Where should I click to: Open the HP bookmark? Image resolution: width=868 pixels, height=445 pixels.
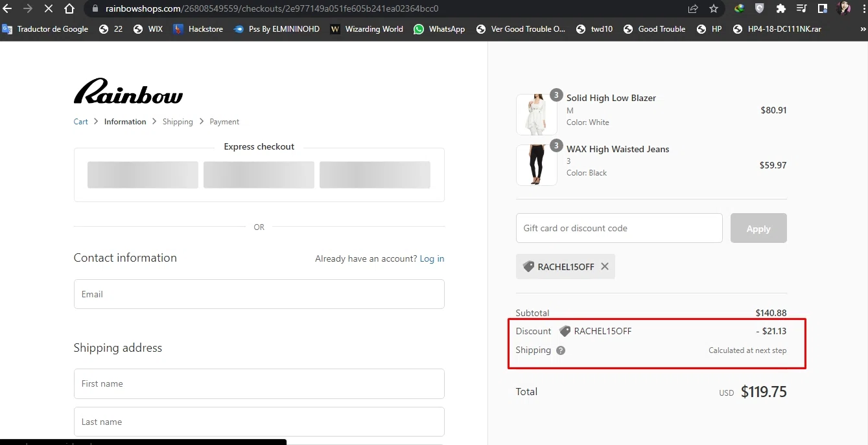click(709, 29)
